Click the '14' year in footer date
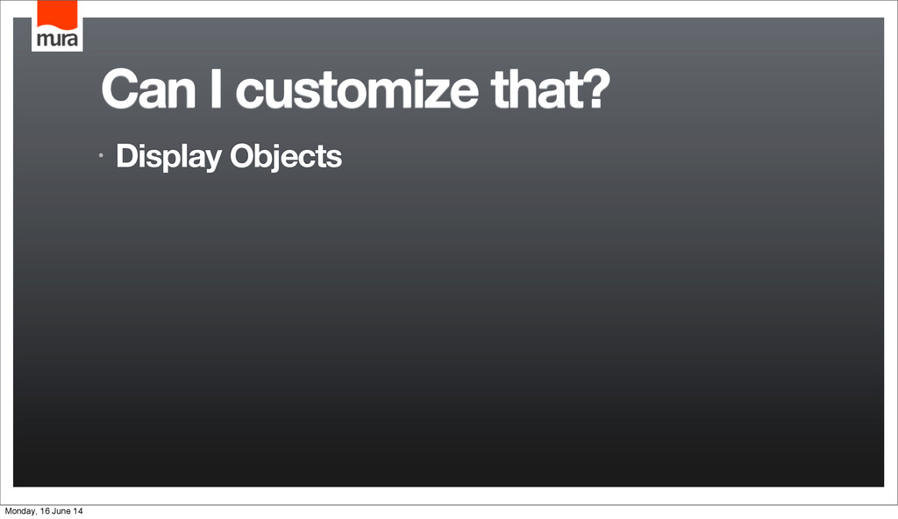The height and width of the screenshot is (519, 898). (78, 511)
